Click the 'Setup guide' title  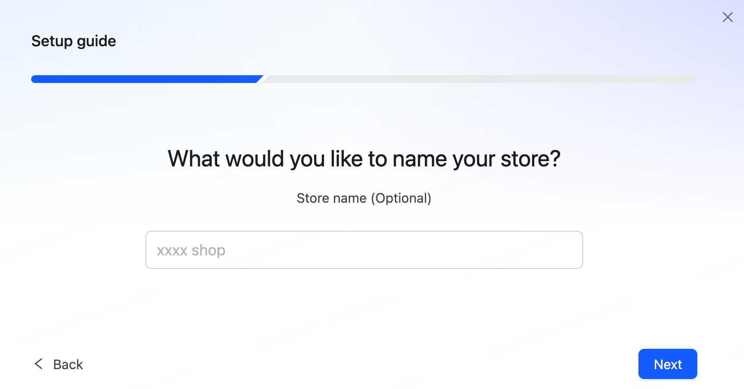74,41
